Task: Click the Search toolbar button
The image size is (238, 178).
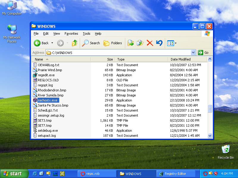Action: (91, 43)
